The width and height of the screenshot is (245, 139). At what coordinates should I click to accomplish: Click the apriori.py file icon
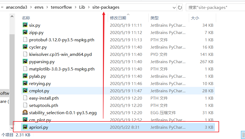(x=25, y=127)
